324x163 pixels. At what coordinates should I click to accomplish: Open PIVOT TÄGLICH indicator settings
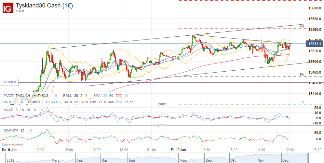pyautogui.click(x=27, y=96)
